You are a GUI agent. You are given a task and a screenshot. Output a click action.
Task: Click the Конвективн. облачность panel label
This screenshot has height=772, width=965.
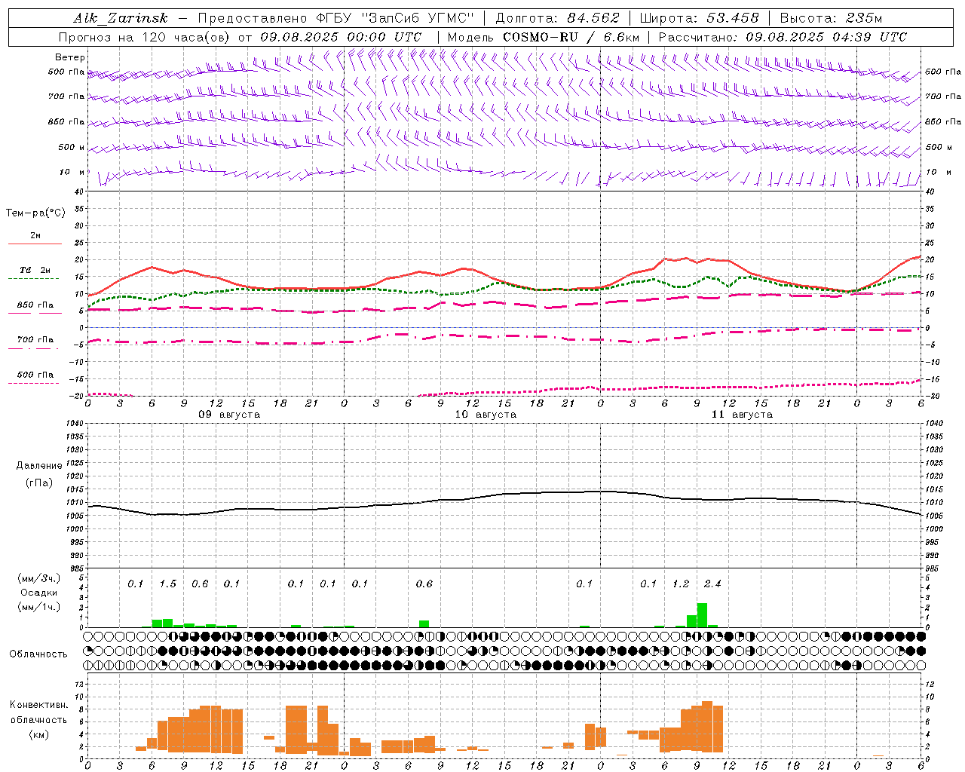(x=38, y=712)
